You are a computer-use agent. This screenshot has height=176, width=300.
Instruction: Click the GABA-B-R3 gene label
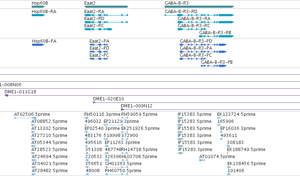[177, 3]
